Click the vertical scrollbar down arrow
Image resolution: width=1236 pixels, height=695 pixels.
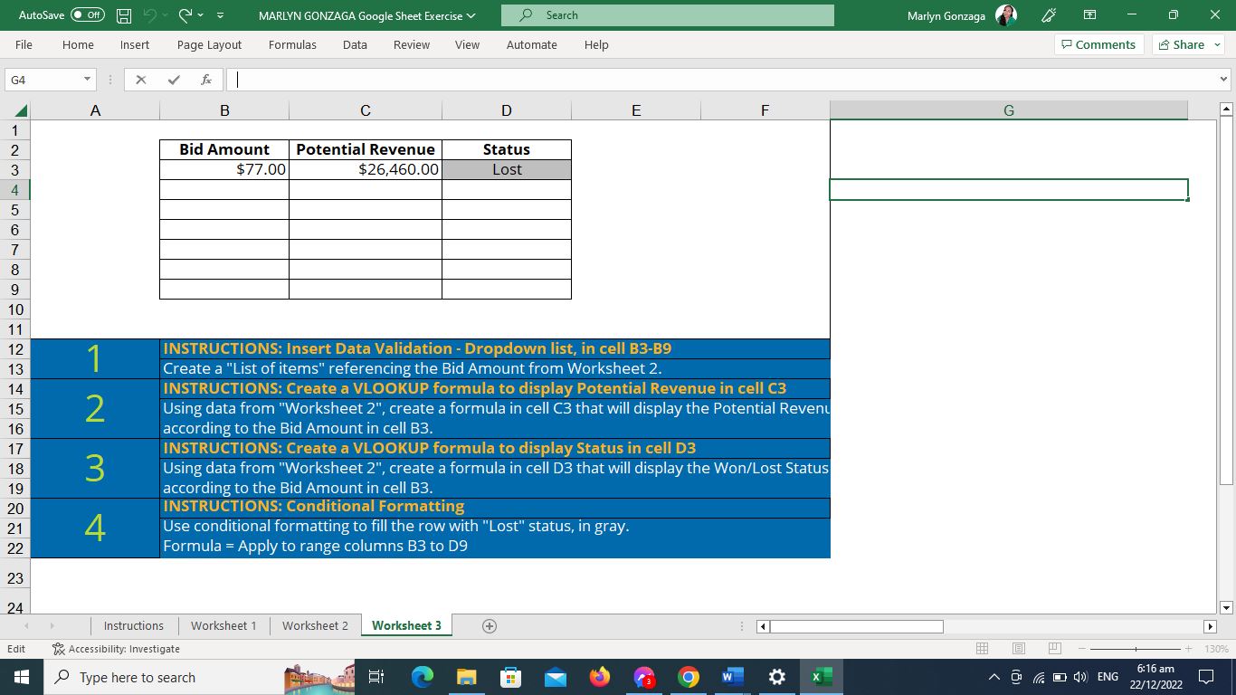(1227, 607)
